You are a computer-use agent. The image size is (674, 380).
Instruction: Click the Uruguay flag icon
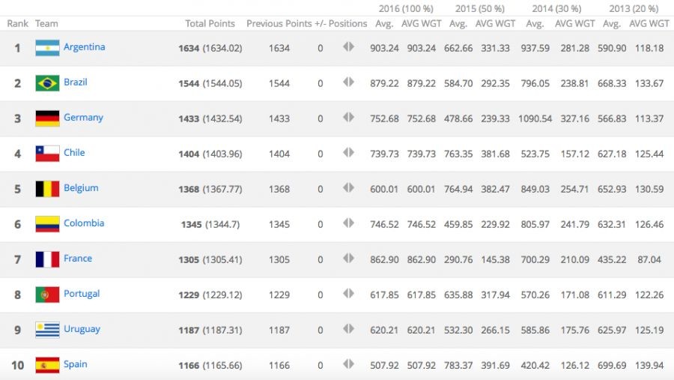point(47,330)
